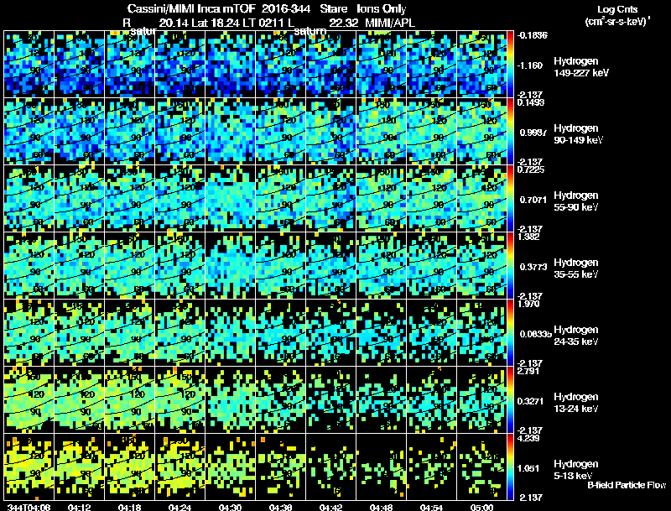671x511 pixels.
Task: Click the '344T04:06' time axis label
Action: point(29,507)
